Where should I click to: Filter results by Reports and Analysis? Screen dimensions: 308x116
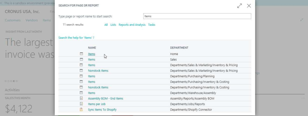point(132,25)
